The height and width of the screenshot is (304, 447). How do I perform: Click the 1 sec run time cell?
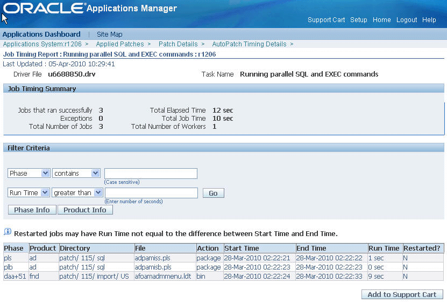click(x=385, y=258)
